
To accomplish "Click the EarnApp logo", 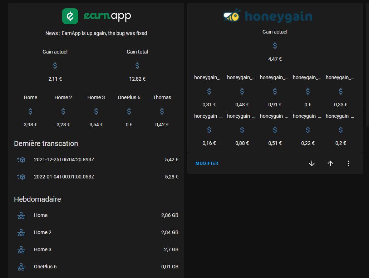I will (x=97, y=16).
